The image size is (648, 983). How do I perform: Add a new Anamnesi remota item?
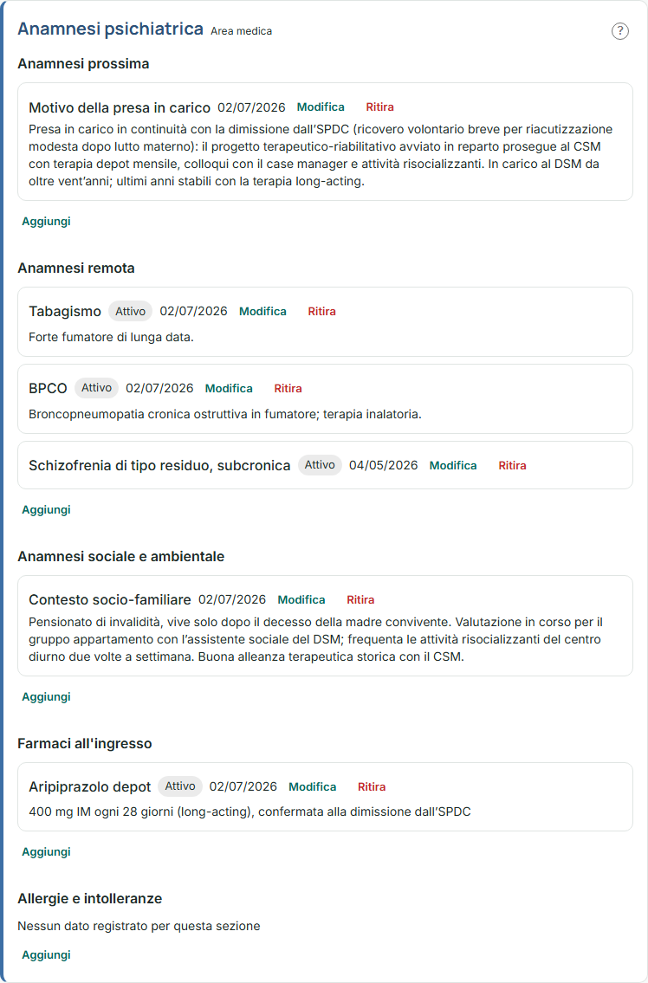point(47,509)
